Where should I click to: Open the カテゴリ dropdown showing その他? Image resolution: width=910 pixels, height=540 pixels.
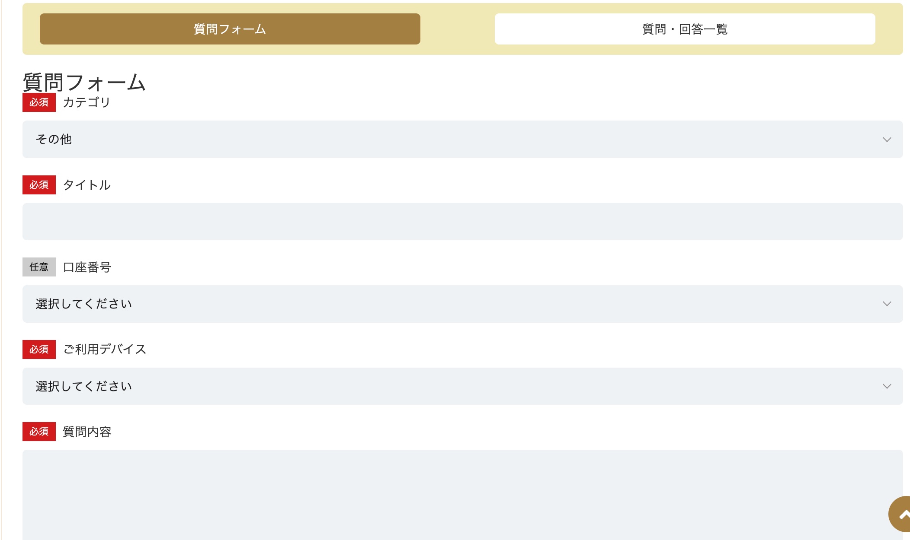pyautogui.click(x=462, y=139)
